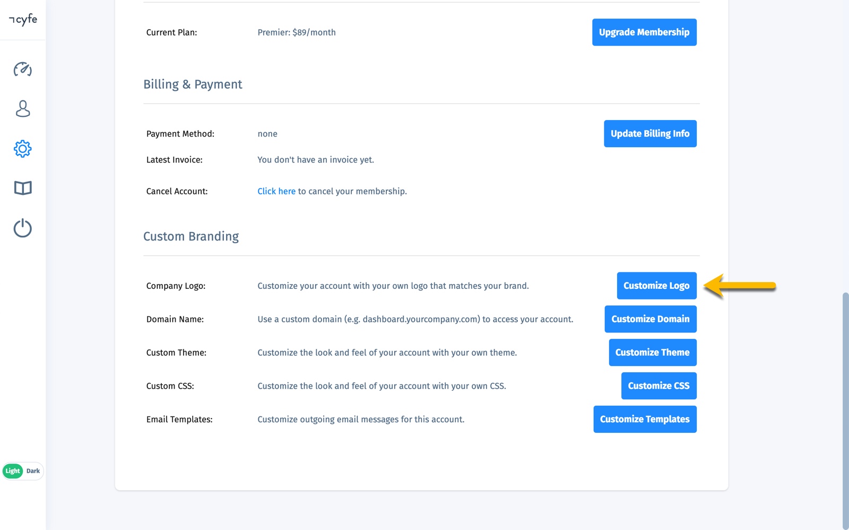Open the dashboards speedometer icon in sidebar
This screenshot has height=530, width=849.
click(x=22, y=69)
